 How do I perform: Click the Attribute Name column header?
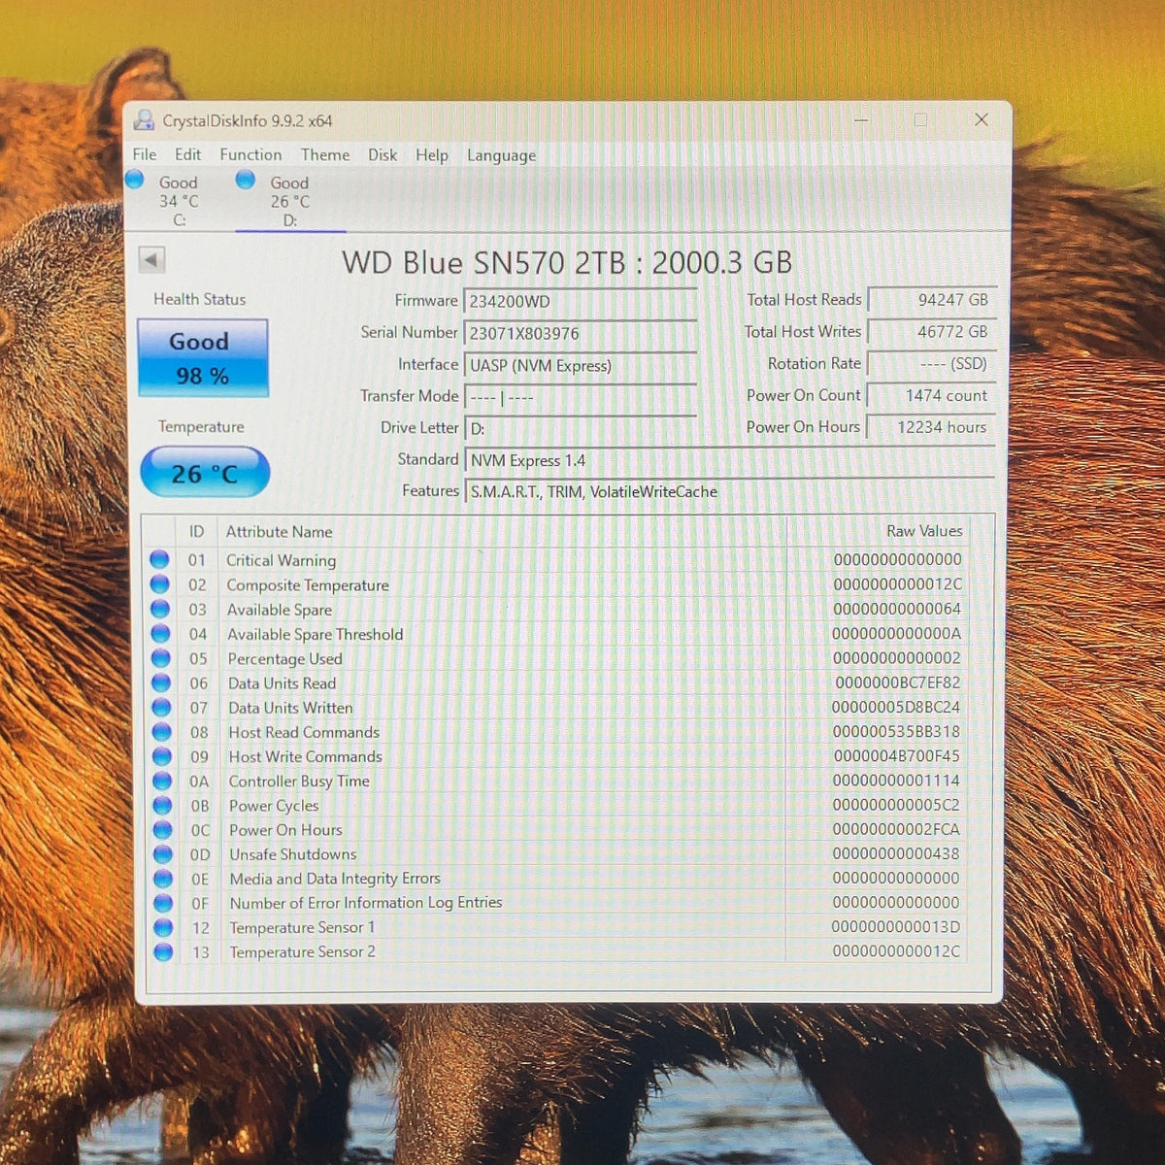(x=279, y=531)
